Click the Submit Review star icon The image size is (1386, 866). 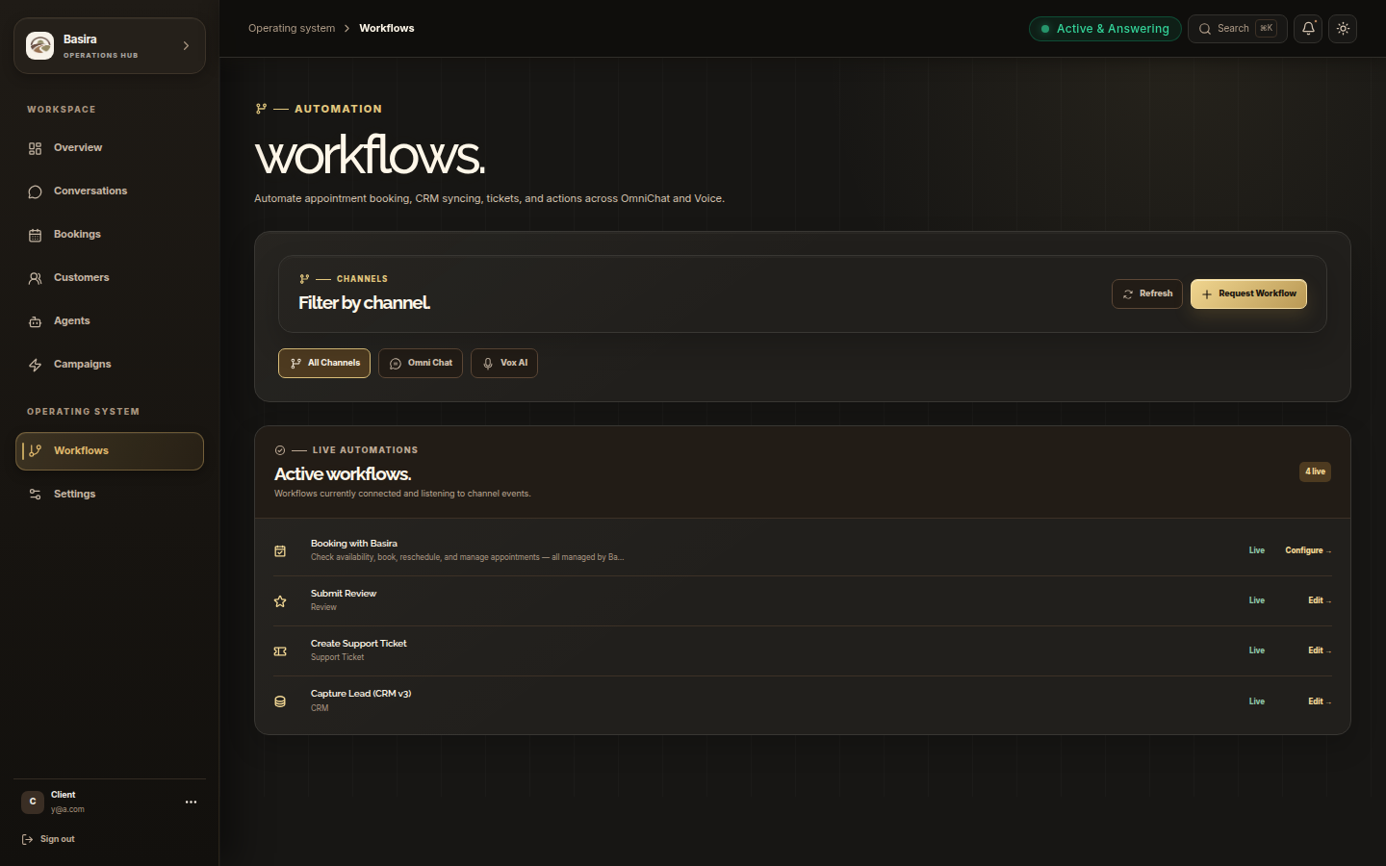(x=280, y=601)
